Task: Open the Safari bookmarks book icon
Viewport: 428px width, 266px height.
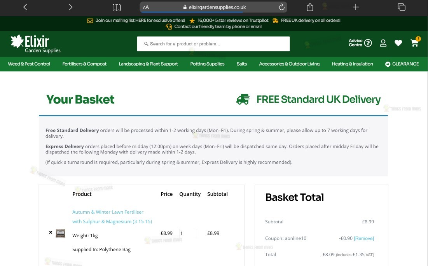Action: point(117,7)
